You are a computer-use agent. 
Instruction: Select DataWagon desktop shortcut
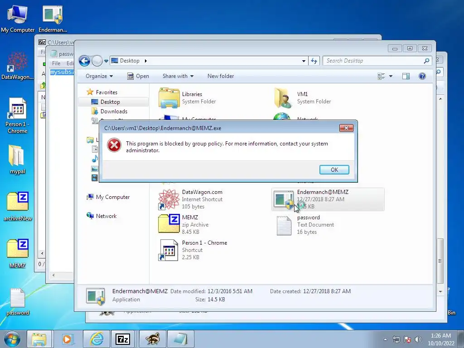tap(18, 66)
